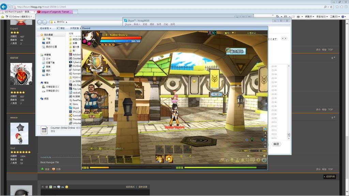This screenshot has width=349, height=196.
Task: Open the browser home icon
Action: tap(337, 7)
